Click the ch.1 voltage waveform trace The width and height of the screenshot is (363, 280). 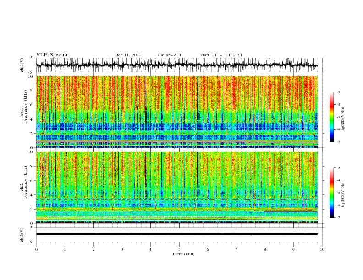pyautogui.click(x=176, y=65)
